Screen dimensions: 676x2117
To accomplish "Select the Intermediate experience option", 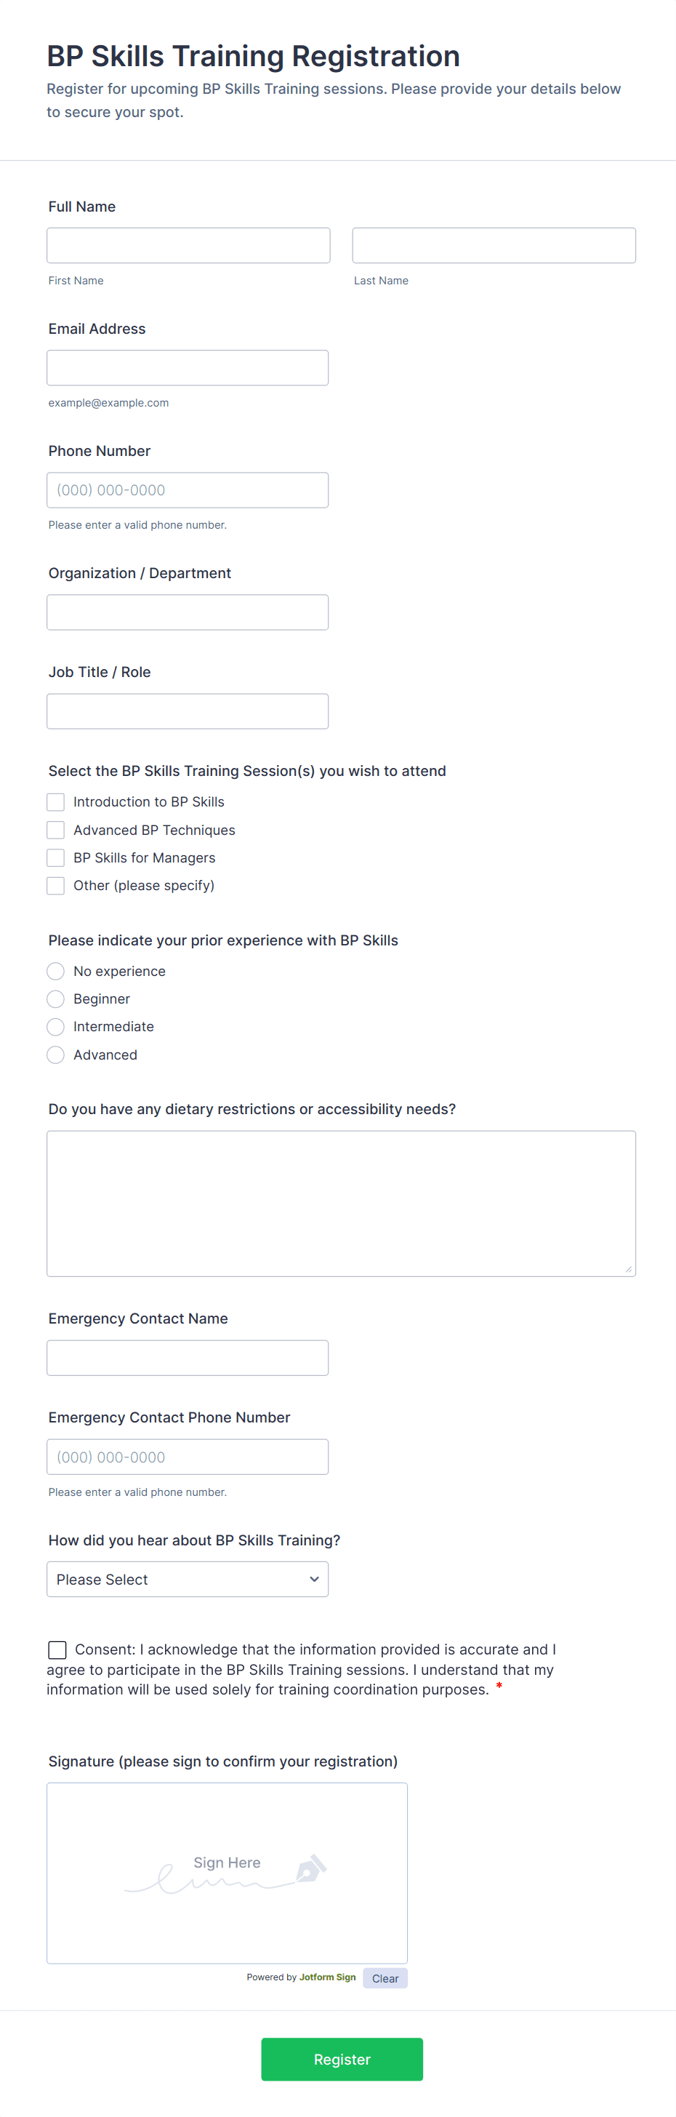I will point(55,1026).
